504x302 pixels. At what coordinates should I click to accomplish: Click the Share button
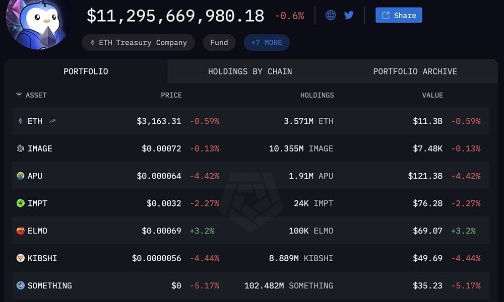coord(399,15)
